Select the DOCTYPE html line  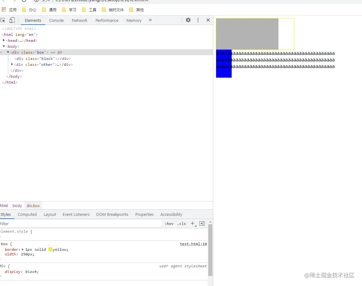tap(19, 29)
